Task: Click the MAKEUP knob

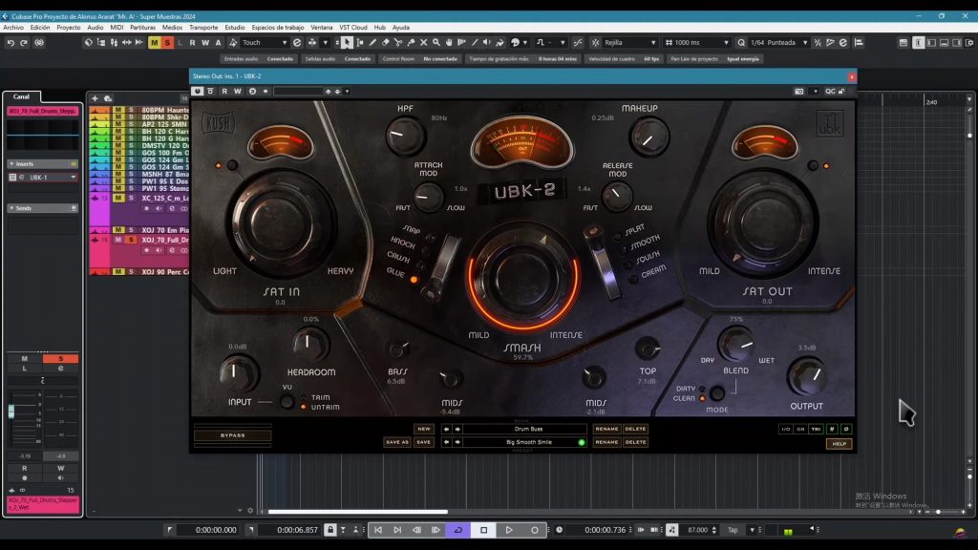Action: click(648, 137)
